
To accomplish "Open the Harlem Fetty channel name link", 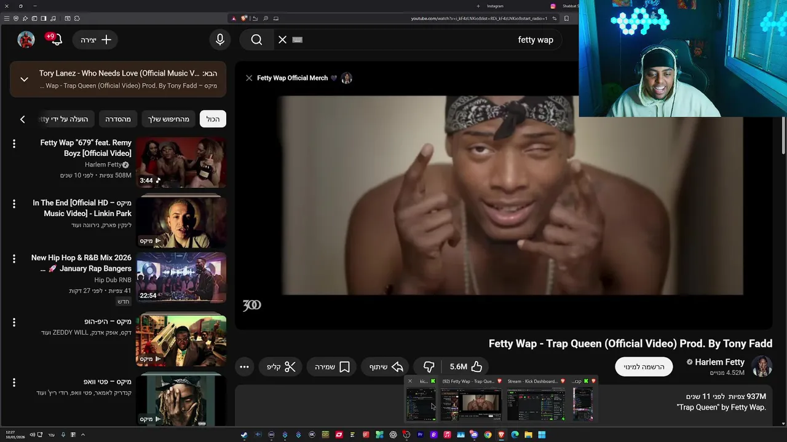I will [x=719, y=362].
